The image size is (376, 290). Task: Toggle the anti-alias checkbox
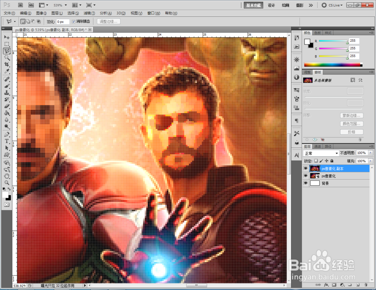click(x=74, y=21)
